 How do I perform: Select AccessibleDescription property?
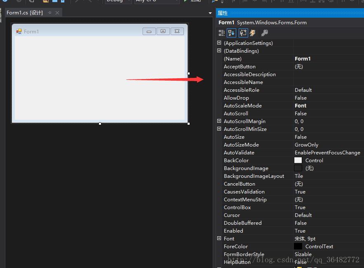pyautogui.click(x=249, y=75)
